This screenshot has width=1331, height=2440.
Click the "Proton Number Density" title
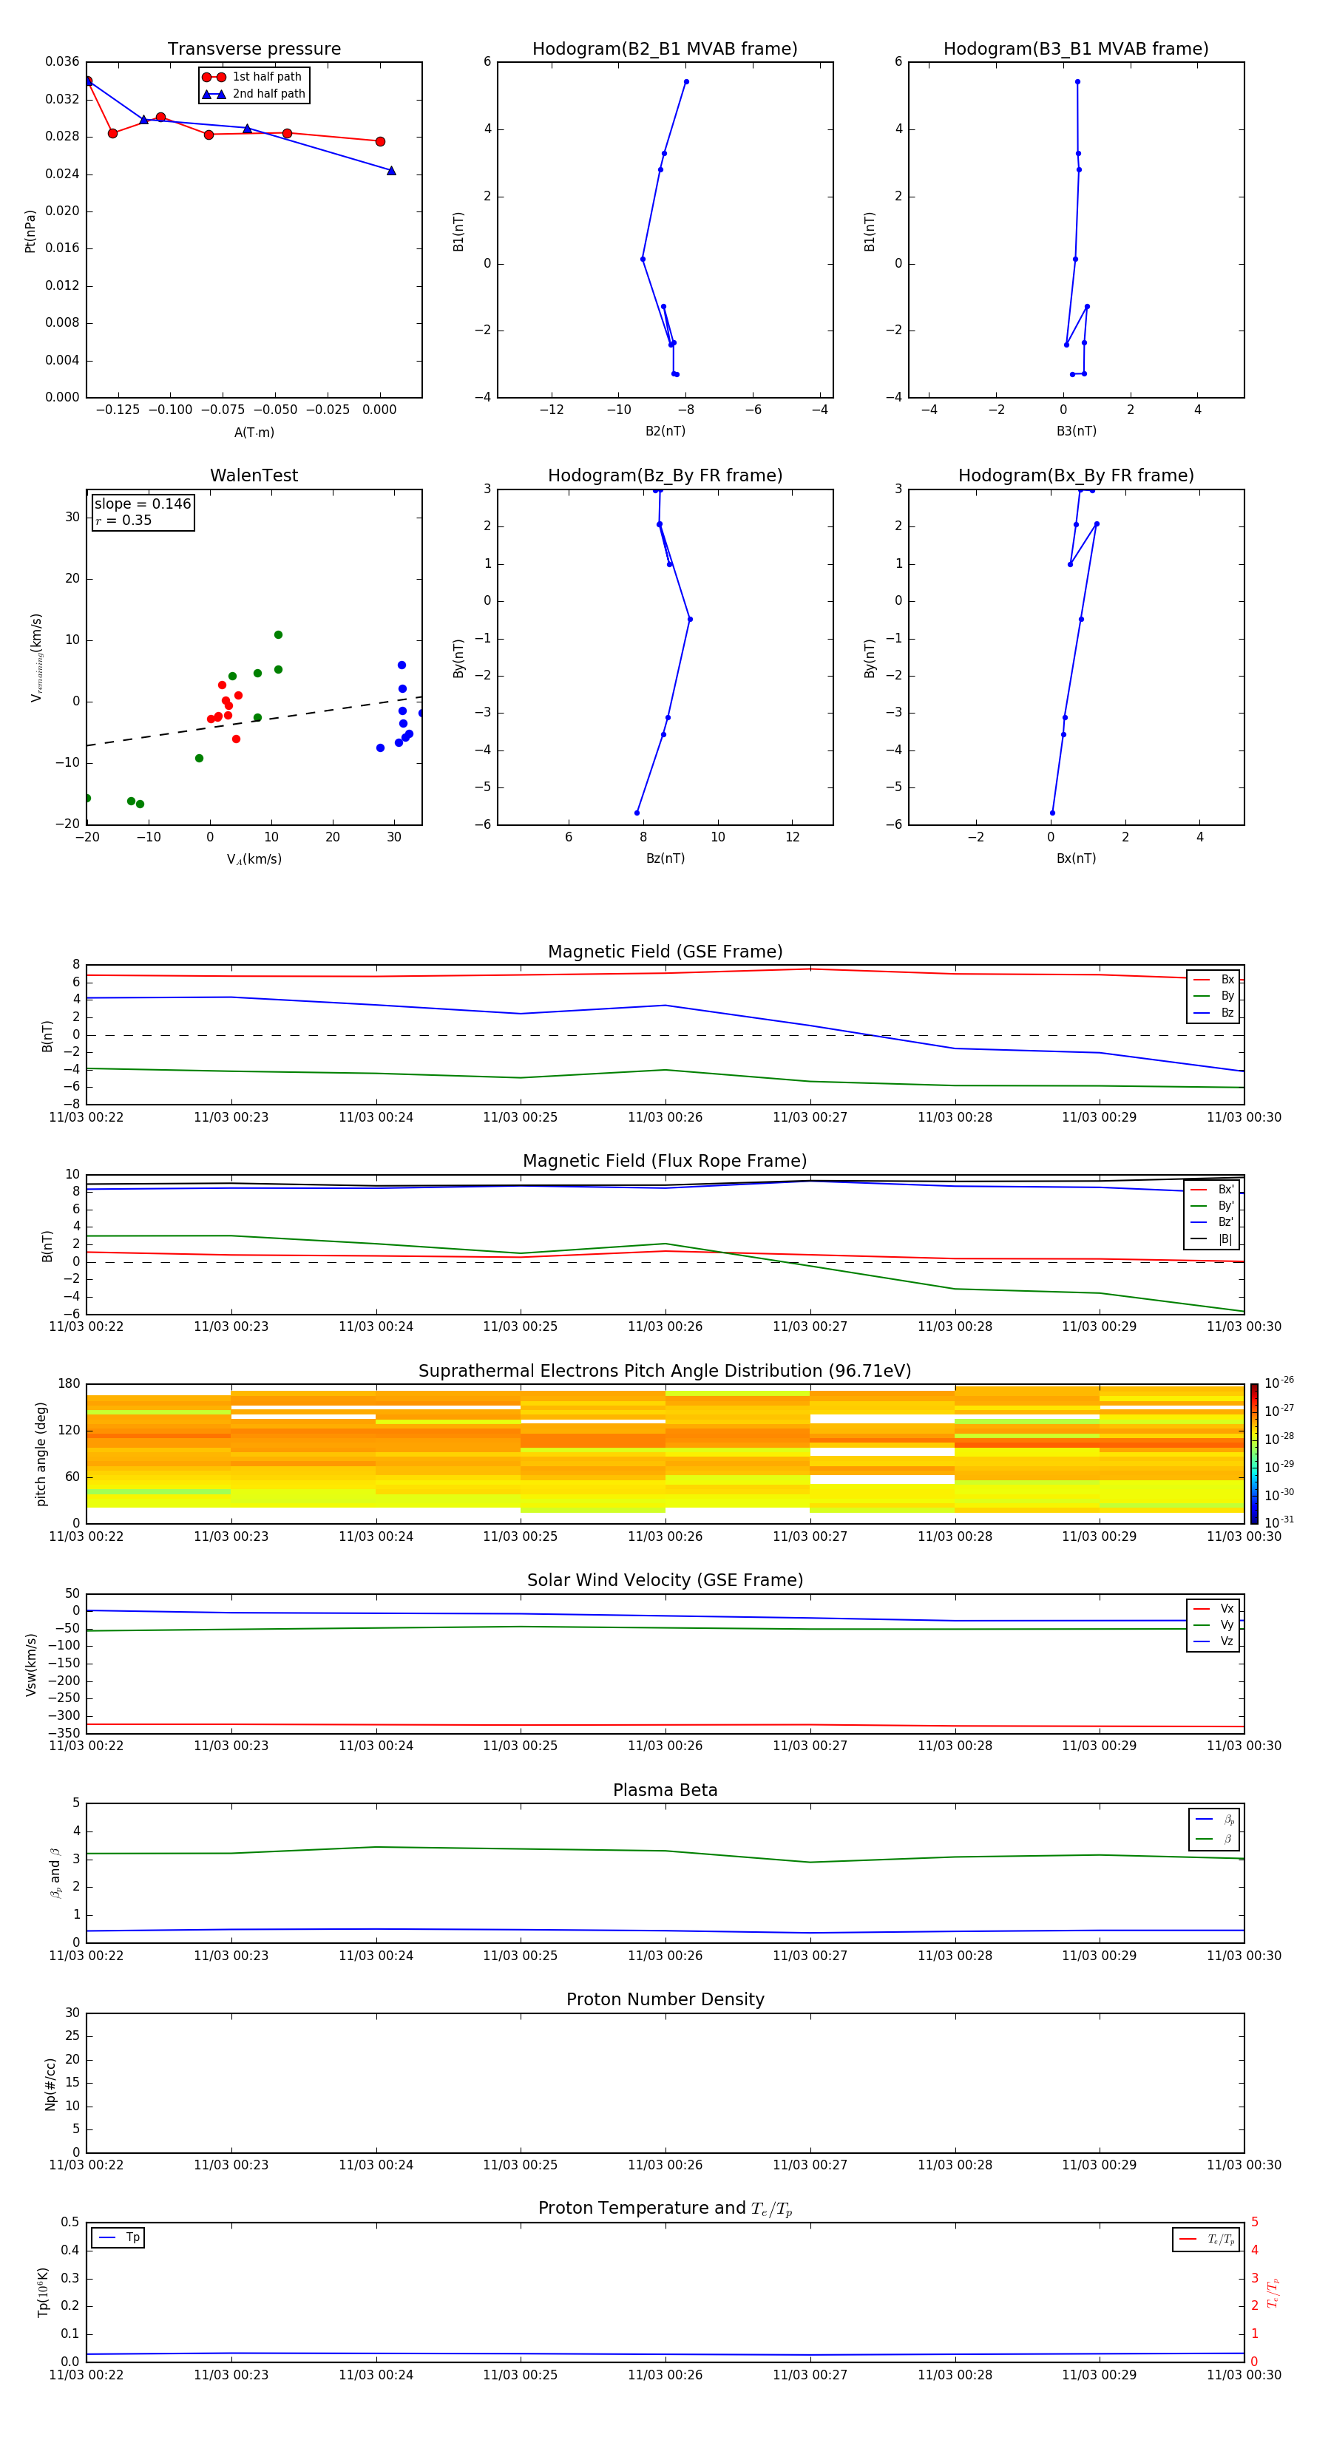tap(665, 2001)
